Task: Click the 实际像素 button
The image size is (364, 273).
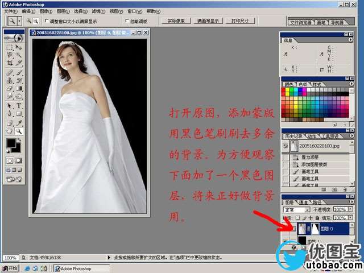Action: [x=176, y=21]
